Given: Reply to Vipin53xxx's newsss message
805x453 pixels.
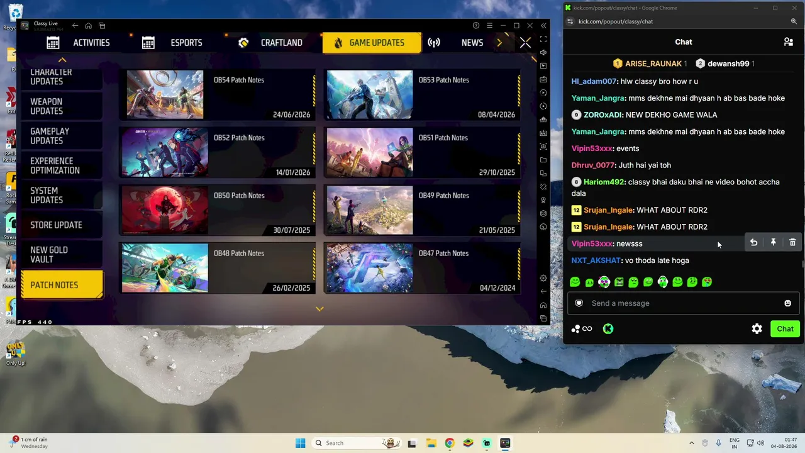Looking at the screenshot, I should [753, 243].
